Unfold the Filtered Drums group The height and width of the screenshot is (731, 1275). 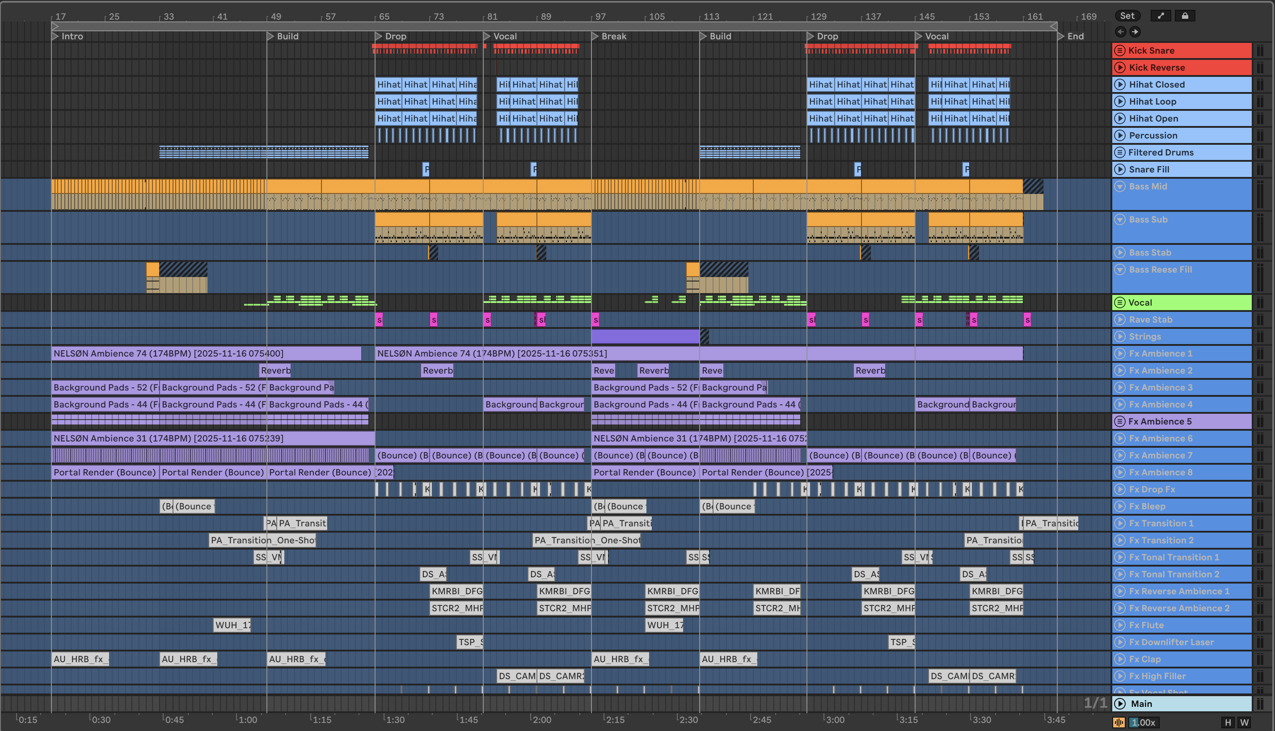pos(1119,153)
